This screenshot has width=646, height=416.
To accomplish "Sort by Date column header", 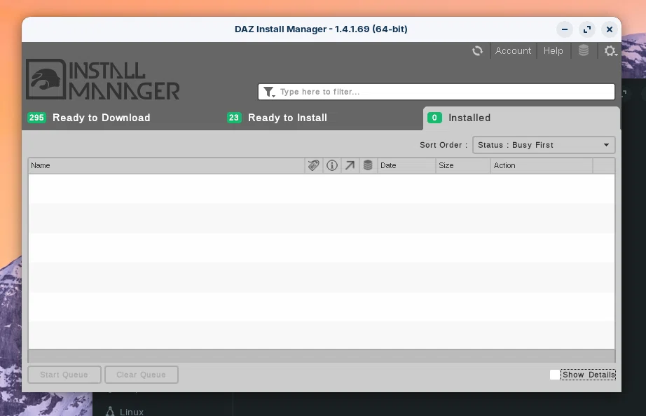I will [x=406, y=165].
